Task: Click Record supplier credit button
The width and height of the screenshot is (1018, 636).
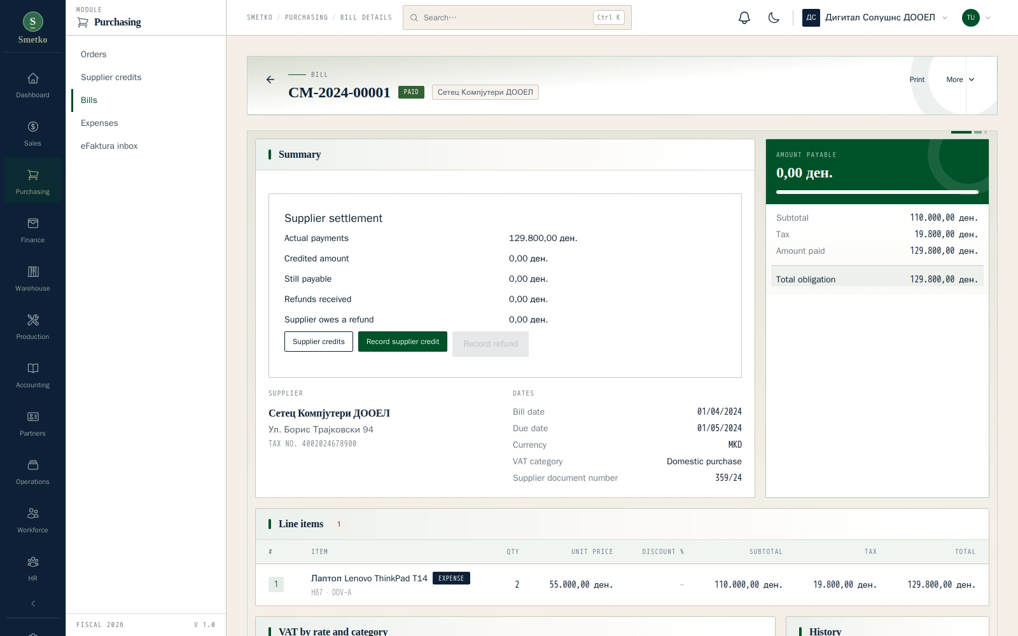Action: click(x=403, y=342)
